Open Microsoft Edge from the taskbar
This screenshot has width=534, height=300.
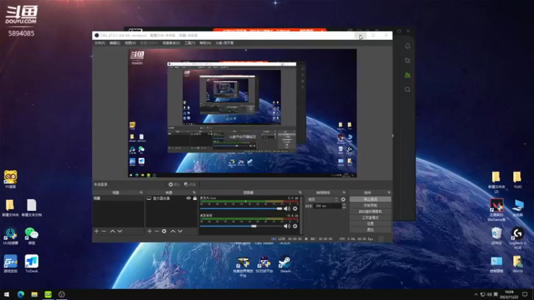pyautogui.click(x=21, y=294)
